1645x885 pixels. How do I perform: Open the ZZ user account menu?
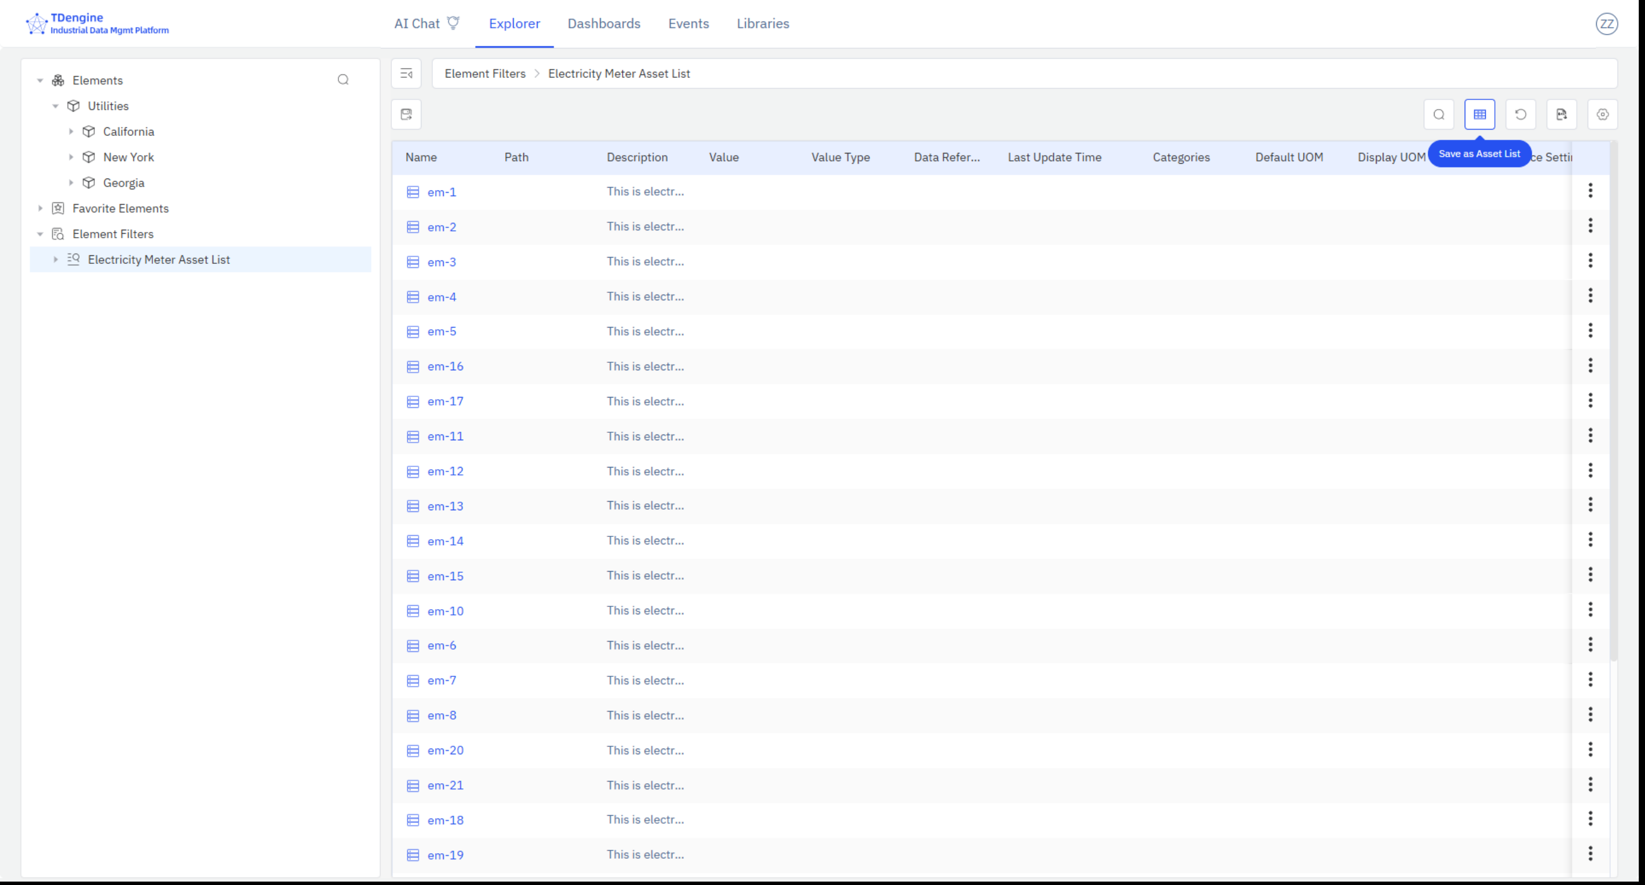tap(1607, 24)
